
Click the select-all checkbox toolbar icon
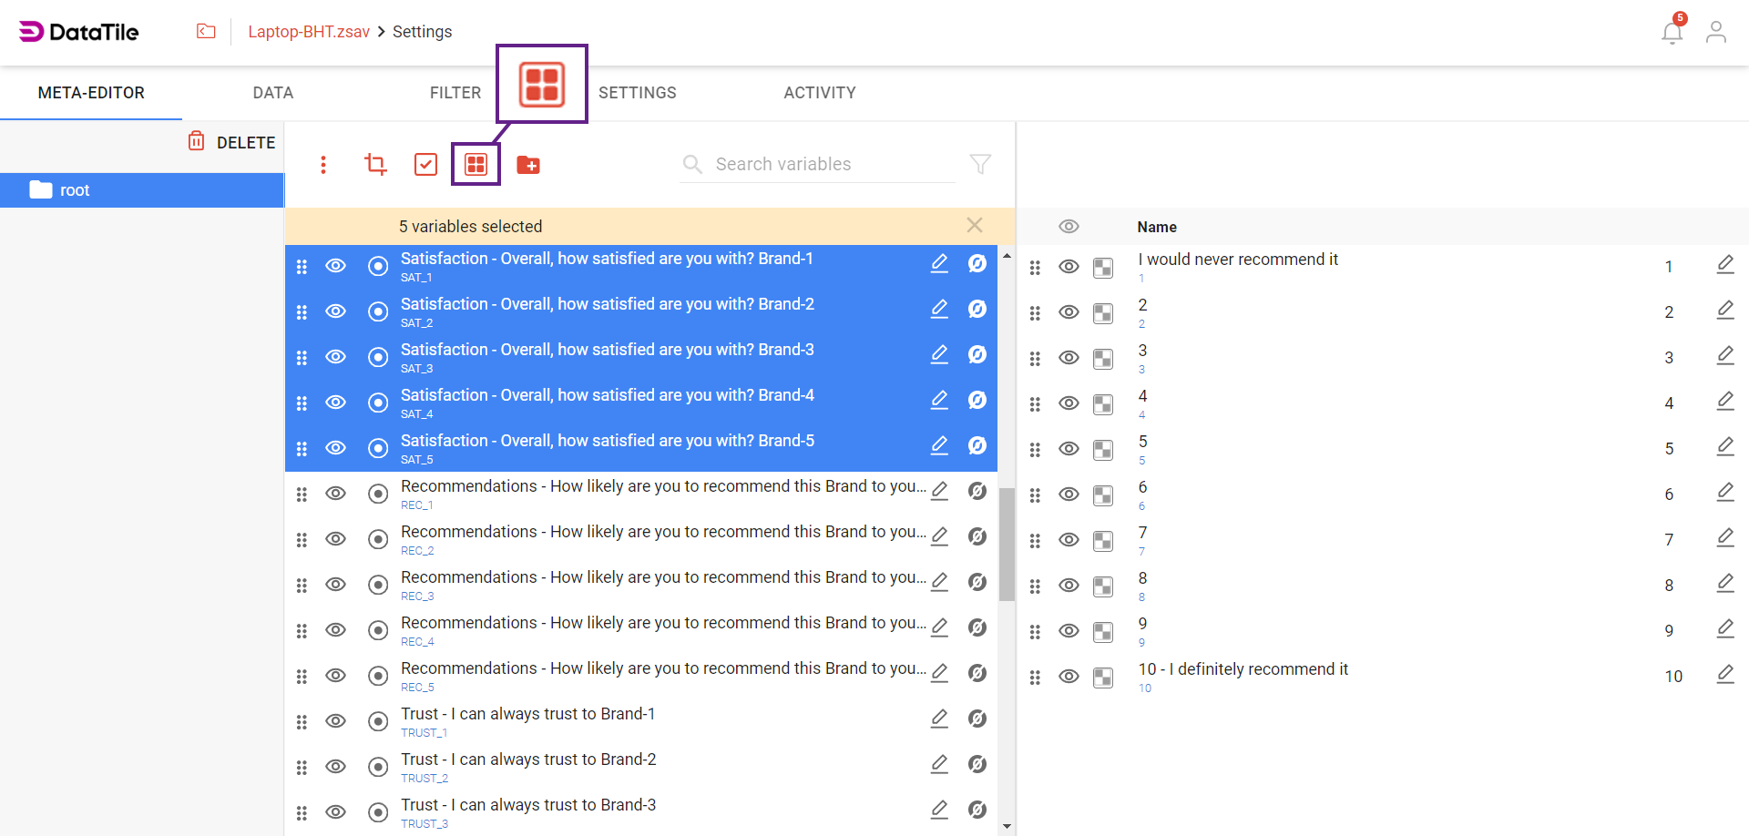pos(425,164)
